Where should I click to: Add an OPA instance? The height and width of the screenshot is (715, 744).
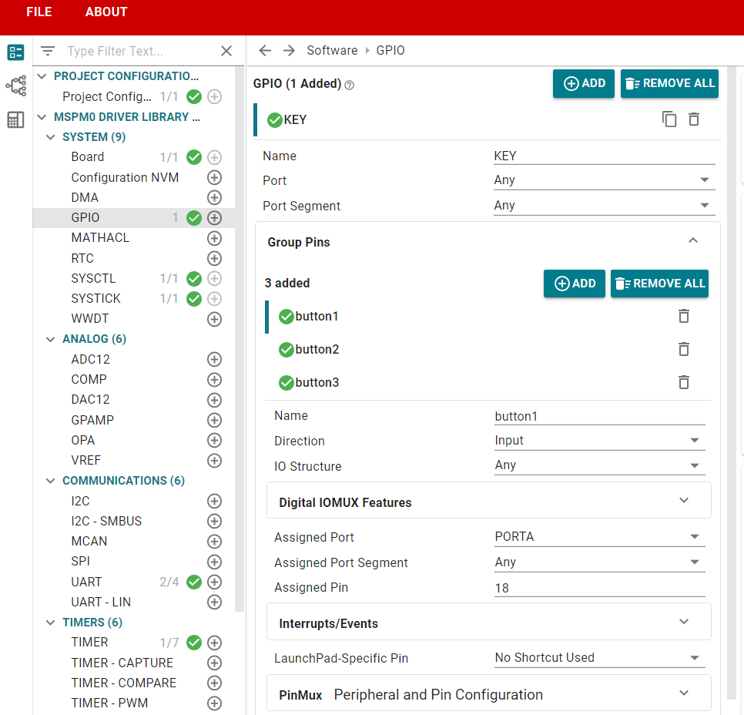[x=214, y=441]
